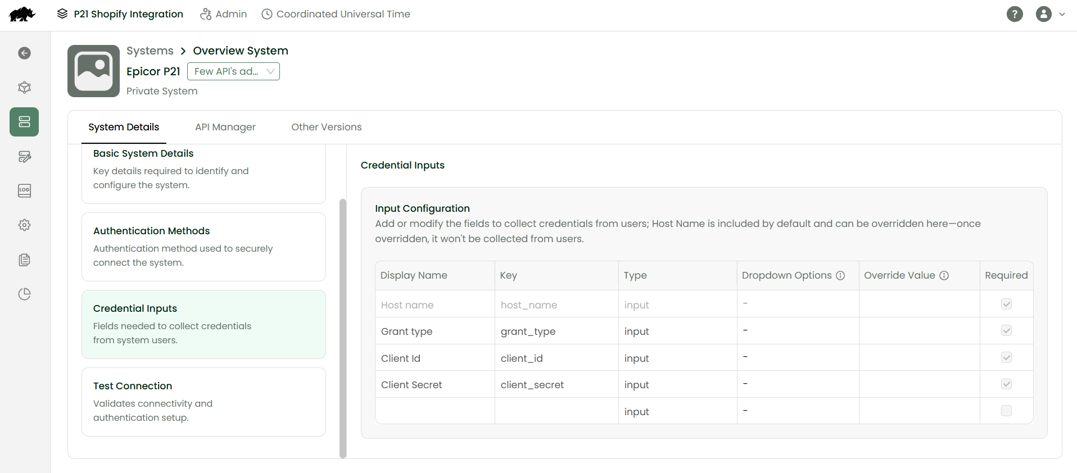The width and height of the screenshot is (1077, 473).
Task: Click the empty Display Name field in last row
Action: [435, 411]
